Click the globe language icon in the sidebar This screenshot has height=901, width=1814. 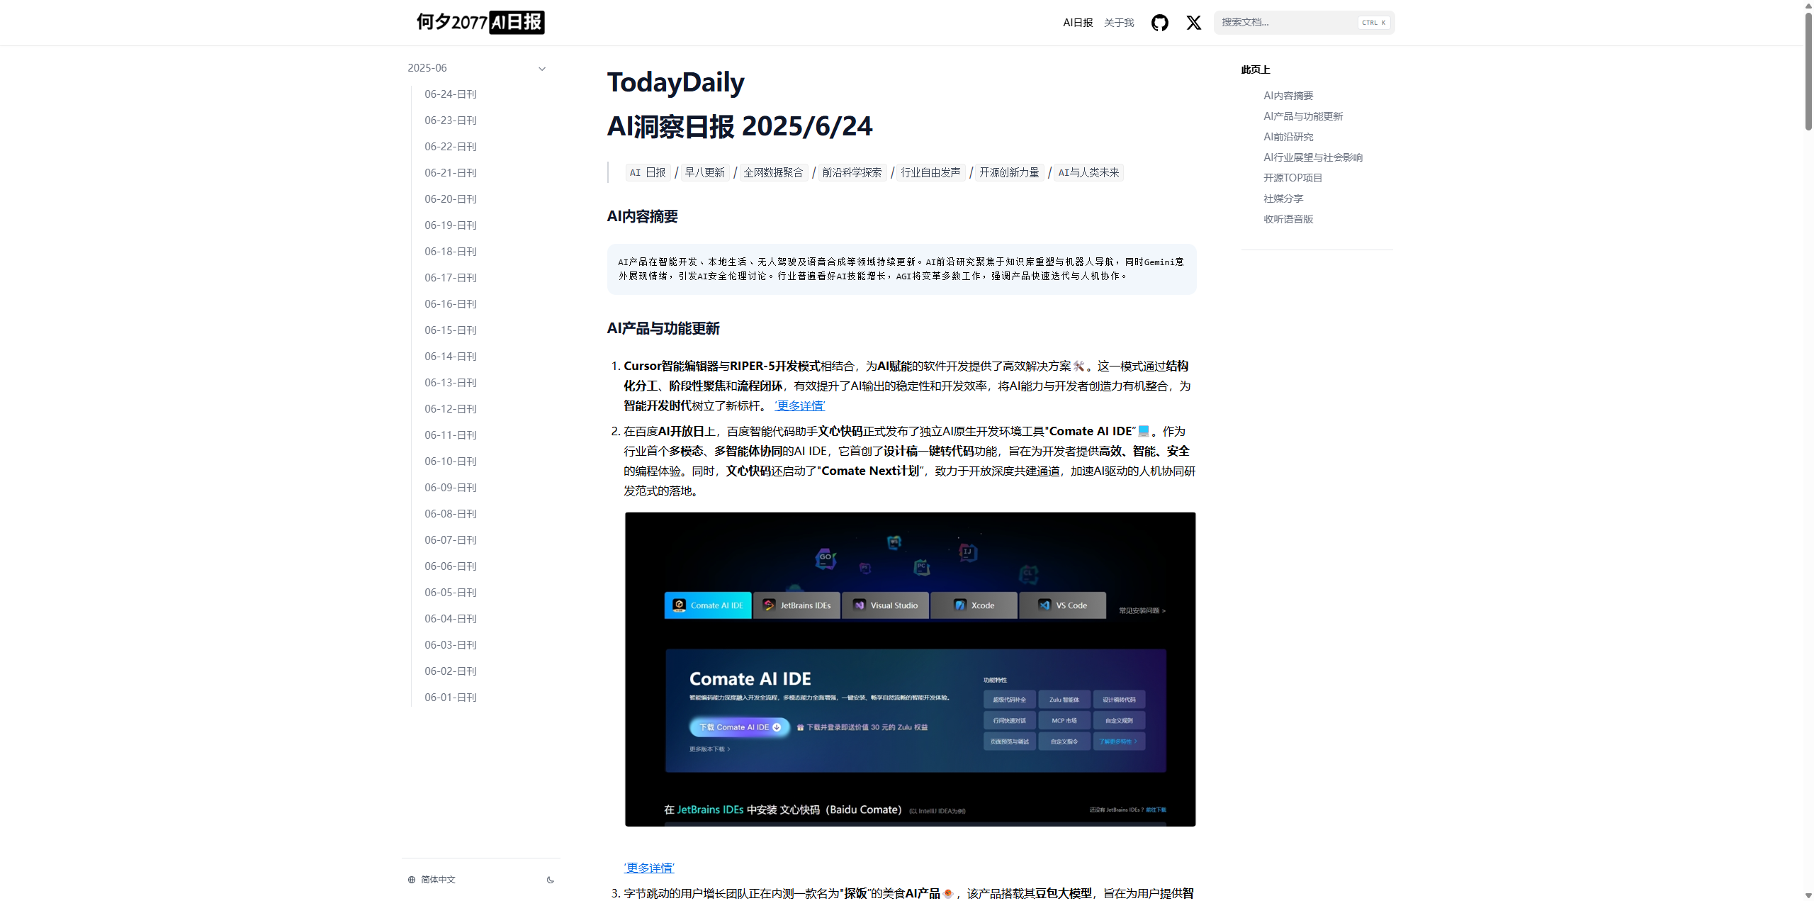tap(412, 879)
